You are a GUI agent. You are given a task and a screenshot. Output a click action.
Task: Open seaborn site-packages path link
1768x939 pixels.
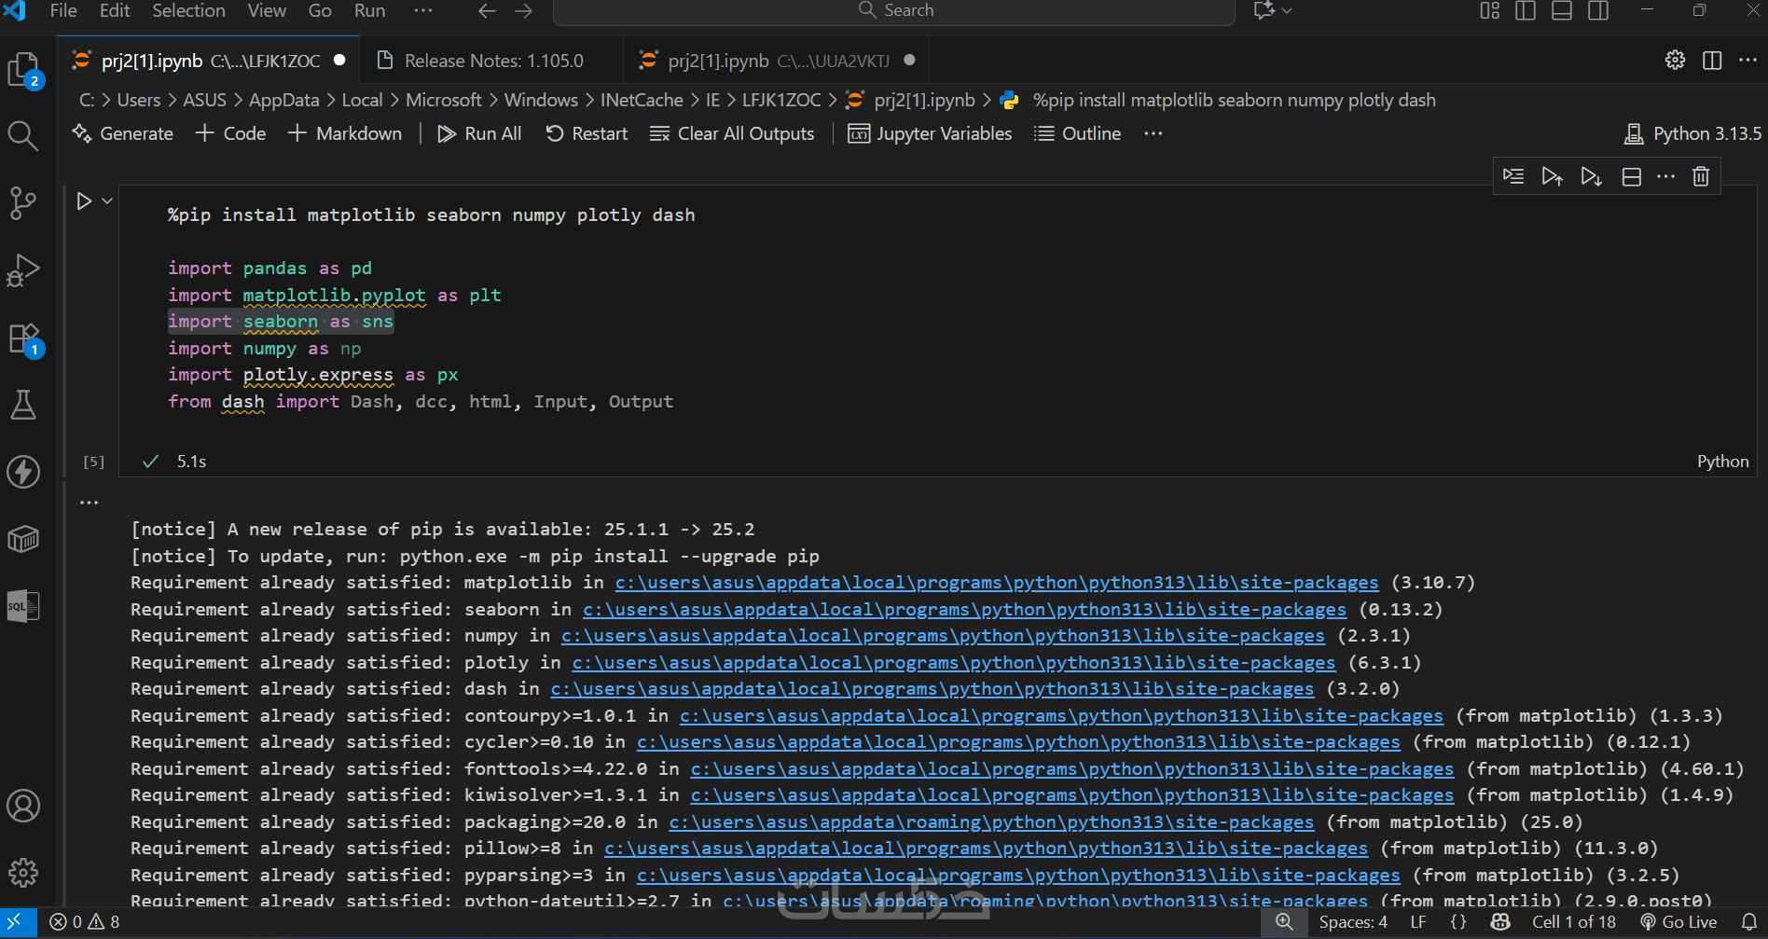[964, 610]
